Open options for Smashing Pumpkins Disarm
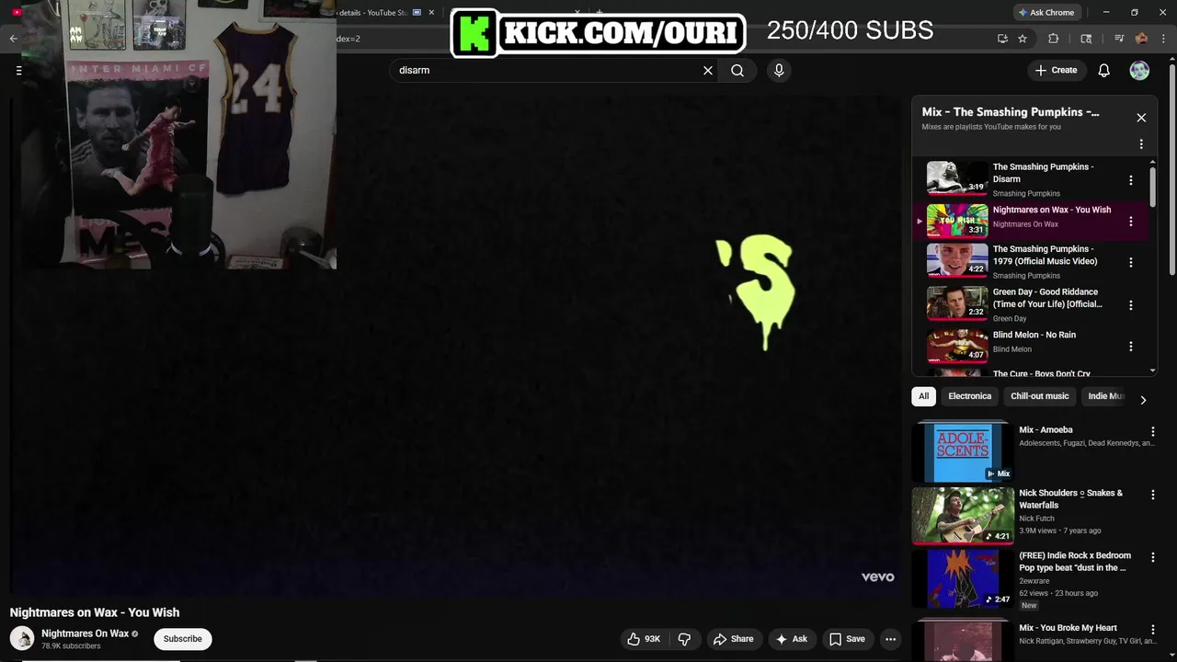This screenshot has width=1177, height=662. (1131, 180)
